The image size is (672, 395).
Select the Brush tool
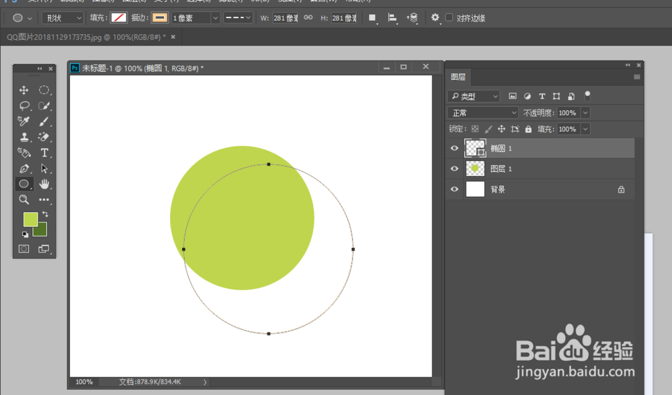(x=44, y=121)
